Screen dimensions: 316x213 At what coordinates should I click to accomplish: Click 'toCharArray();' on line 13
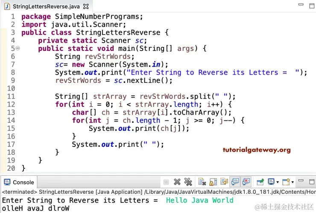tap(202, 112)
